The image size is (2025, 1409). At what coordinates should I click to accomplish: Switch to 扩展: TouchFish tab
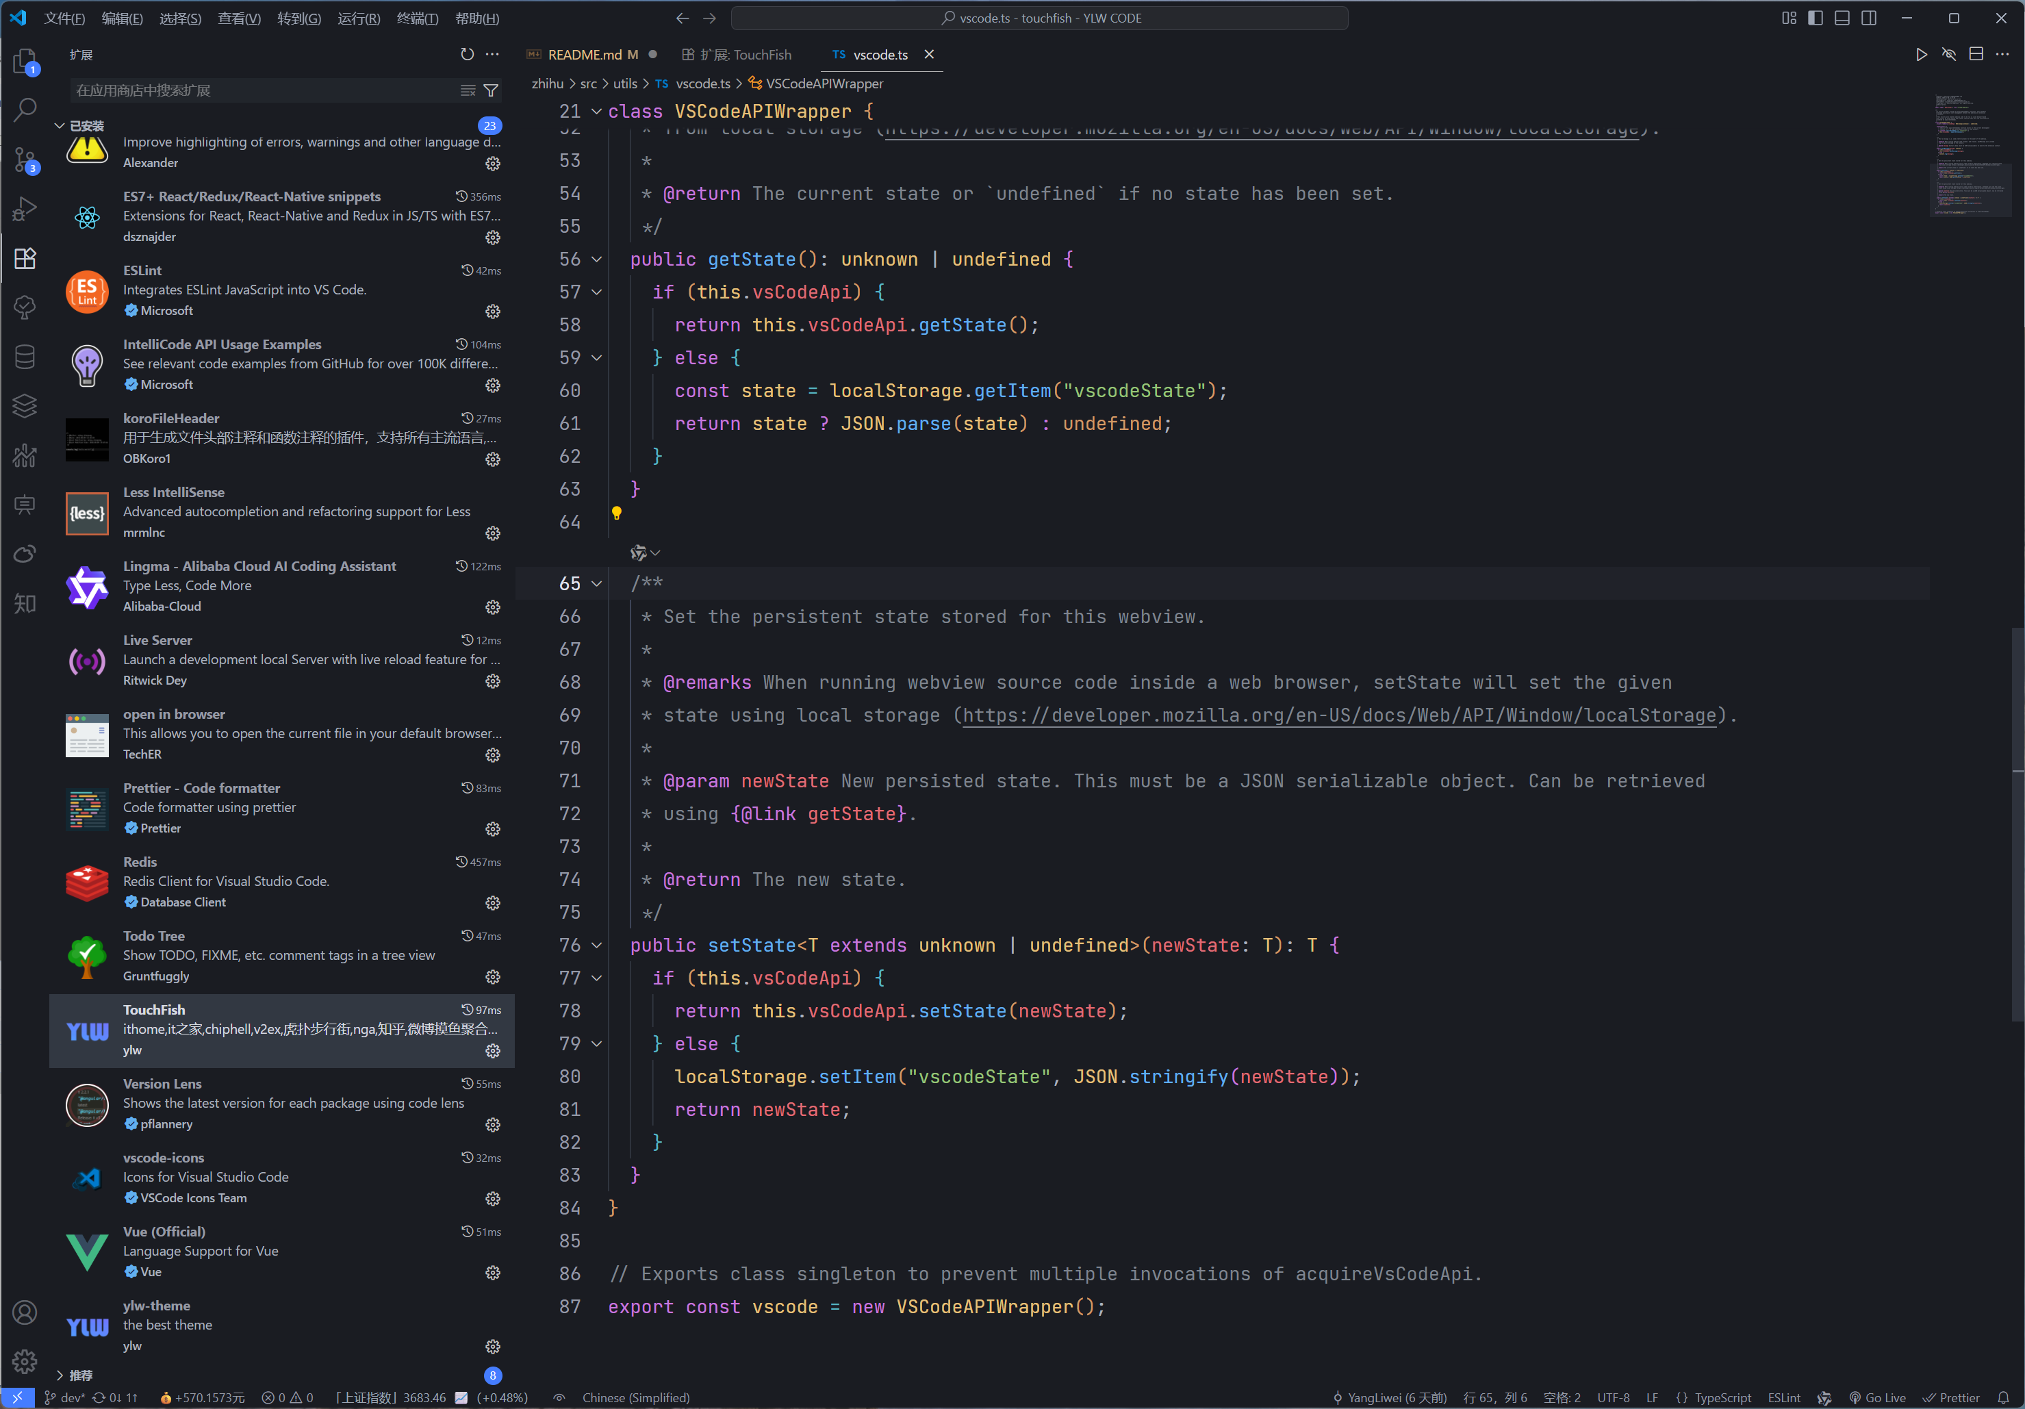click(x=737, y=54)
